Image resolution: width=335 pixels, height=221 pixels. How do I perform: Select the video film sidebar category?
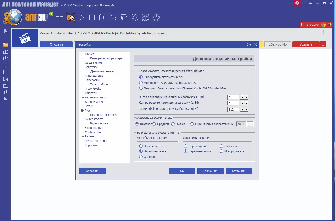tap(5, 72)
